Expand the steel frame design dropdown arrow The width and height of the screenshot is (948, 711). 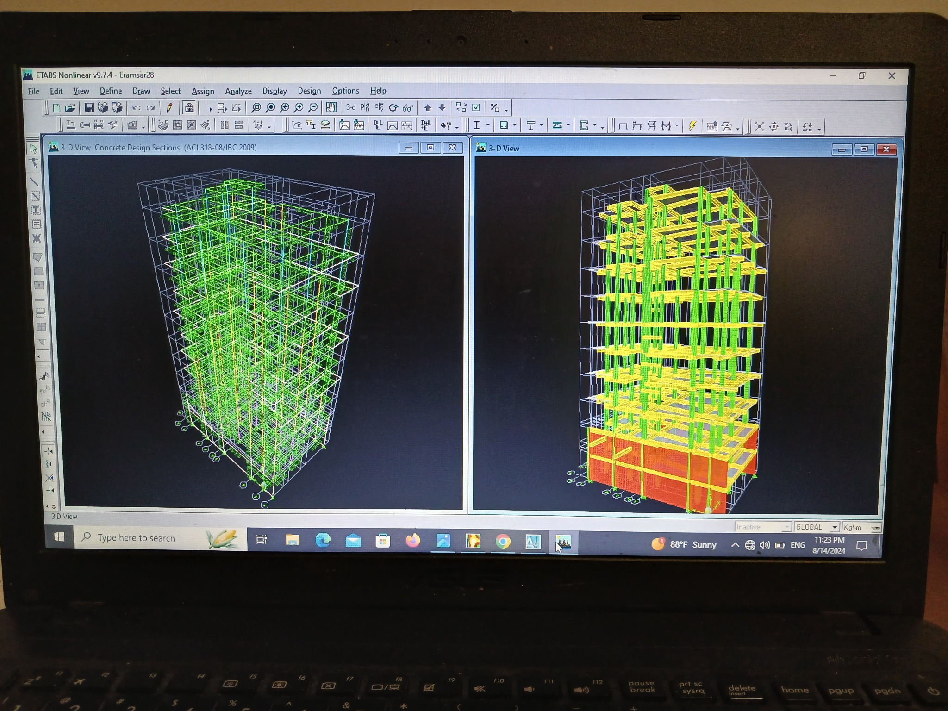coord(488,126)
